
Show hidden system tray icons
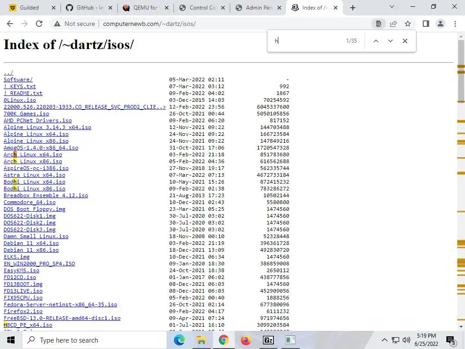pos(384,340)
